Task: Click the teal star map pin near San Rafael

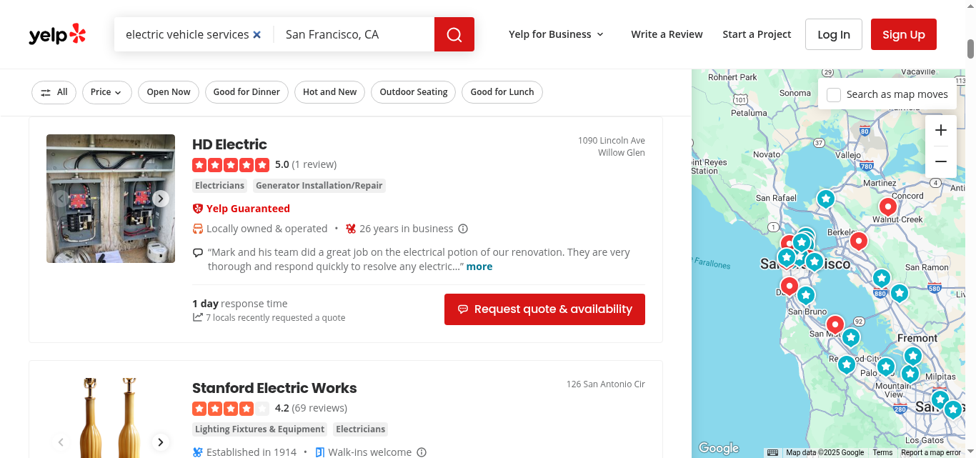Action: pos(826,198)
